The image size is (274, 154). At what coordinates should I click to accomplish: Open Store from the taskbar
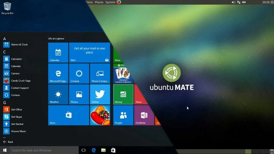[113, 150]
